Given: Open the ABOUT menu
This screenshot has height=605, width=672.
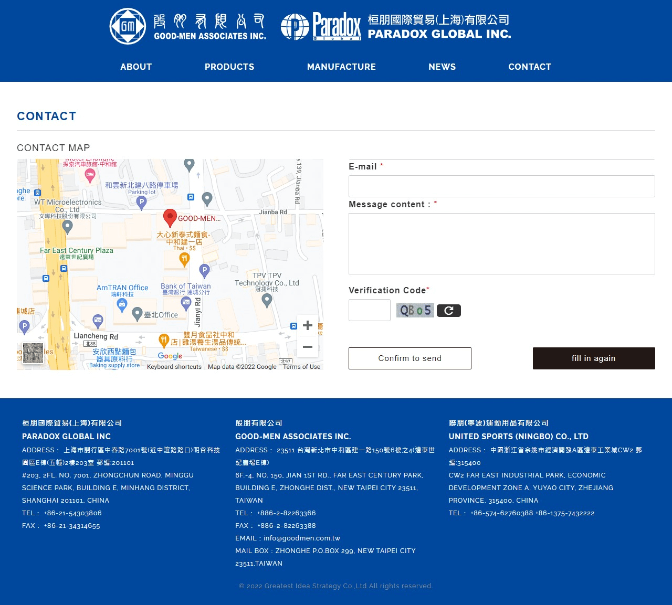Looking at the screenshot, I should point(136,67).
